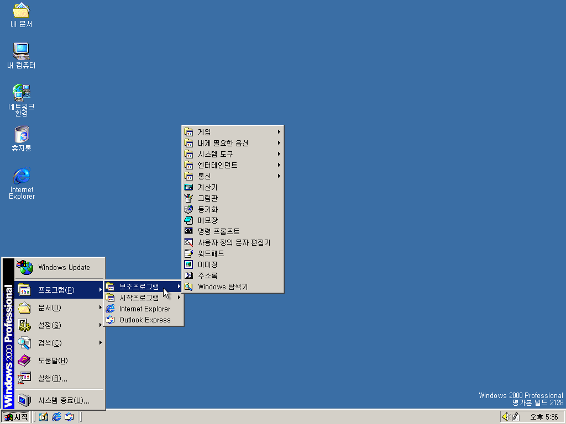Expand the 엔터테인먼트 folder
Screen dimensions: 566x424
(x=233, y=165)
